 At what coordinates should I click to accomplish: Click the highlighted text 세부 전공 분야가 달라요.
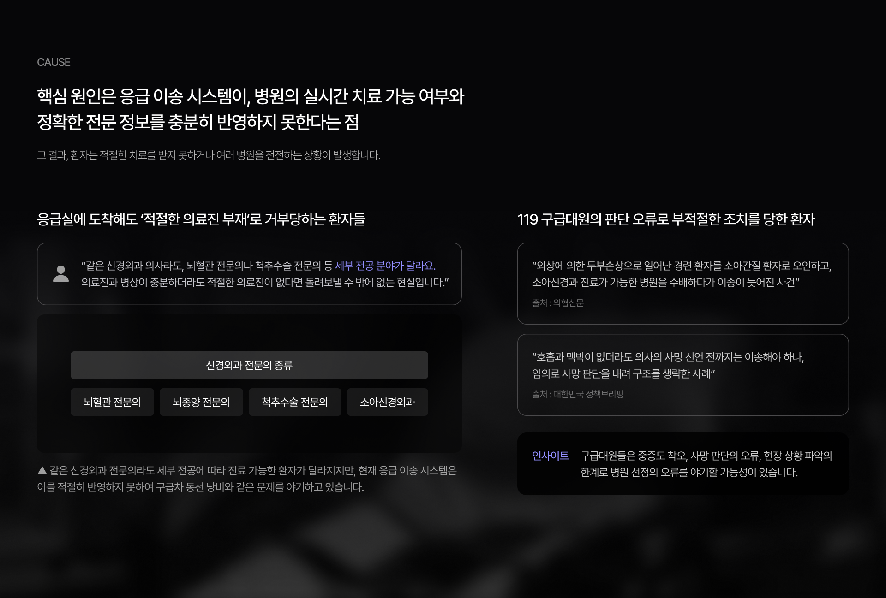(x=385, y=266)
